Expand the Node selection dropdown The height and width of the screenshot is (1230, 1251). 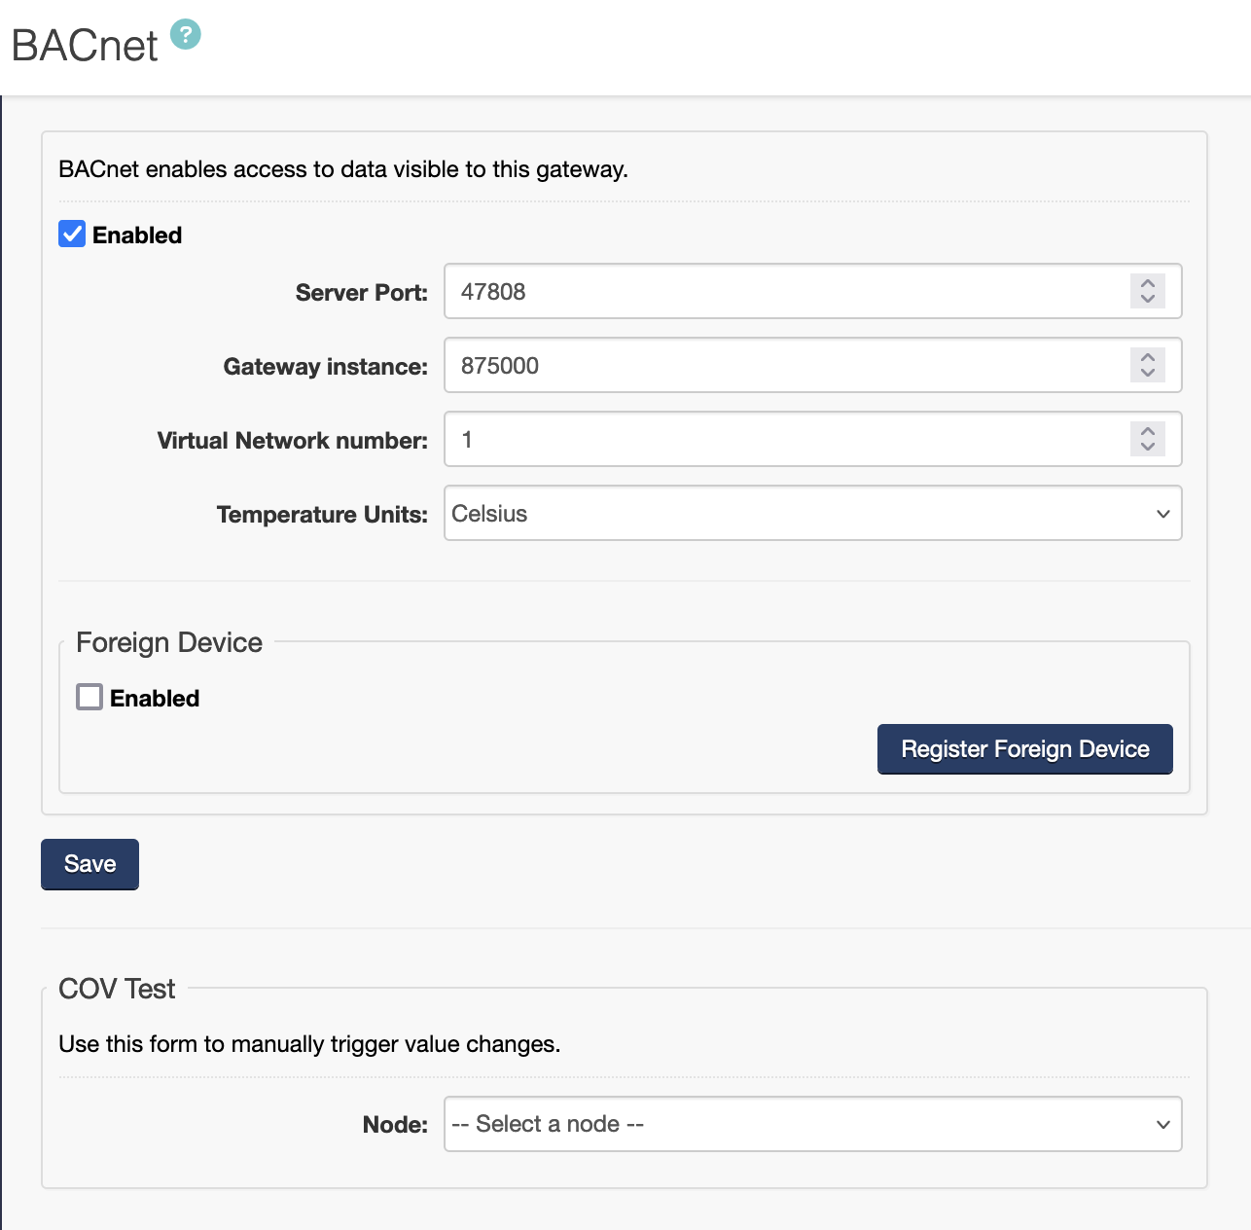(x=812, y=1124)
